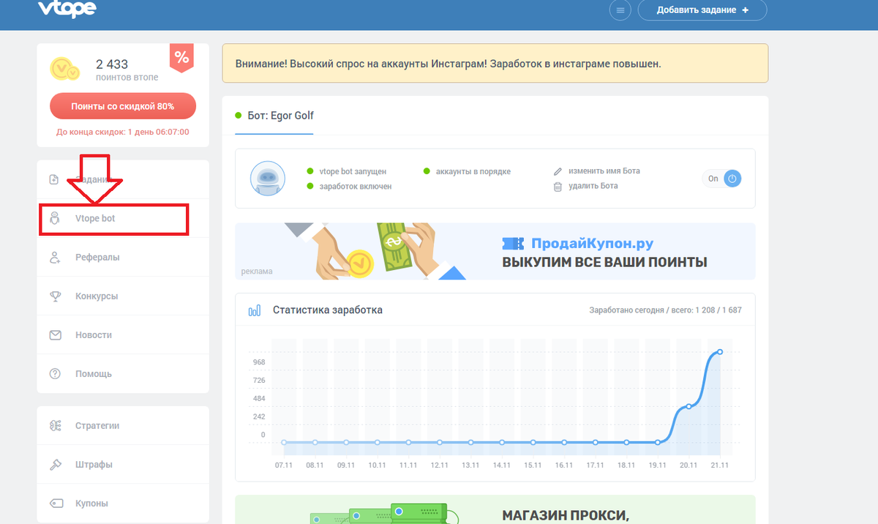Click the trash bin icon
This screenshot has height=524, width=878.
[558, 187]
